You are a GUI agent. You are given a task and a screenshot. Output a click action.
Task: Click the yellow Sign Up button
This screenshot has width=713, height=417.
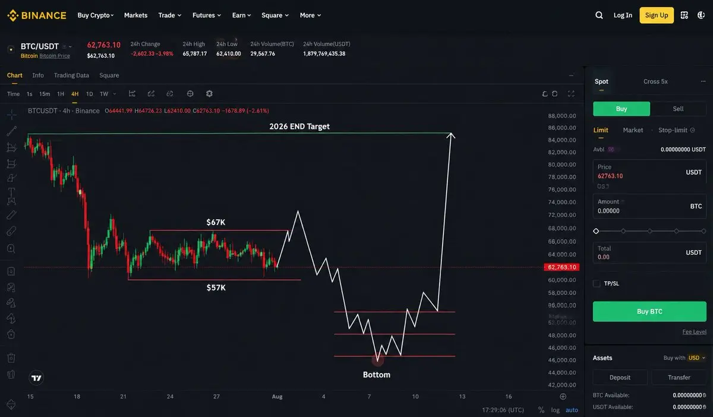click(657, 15)
